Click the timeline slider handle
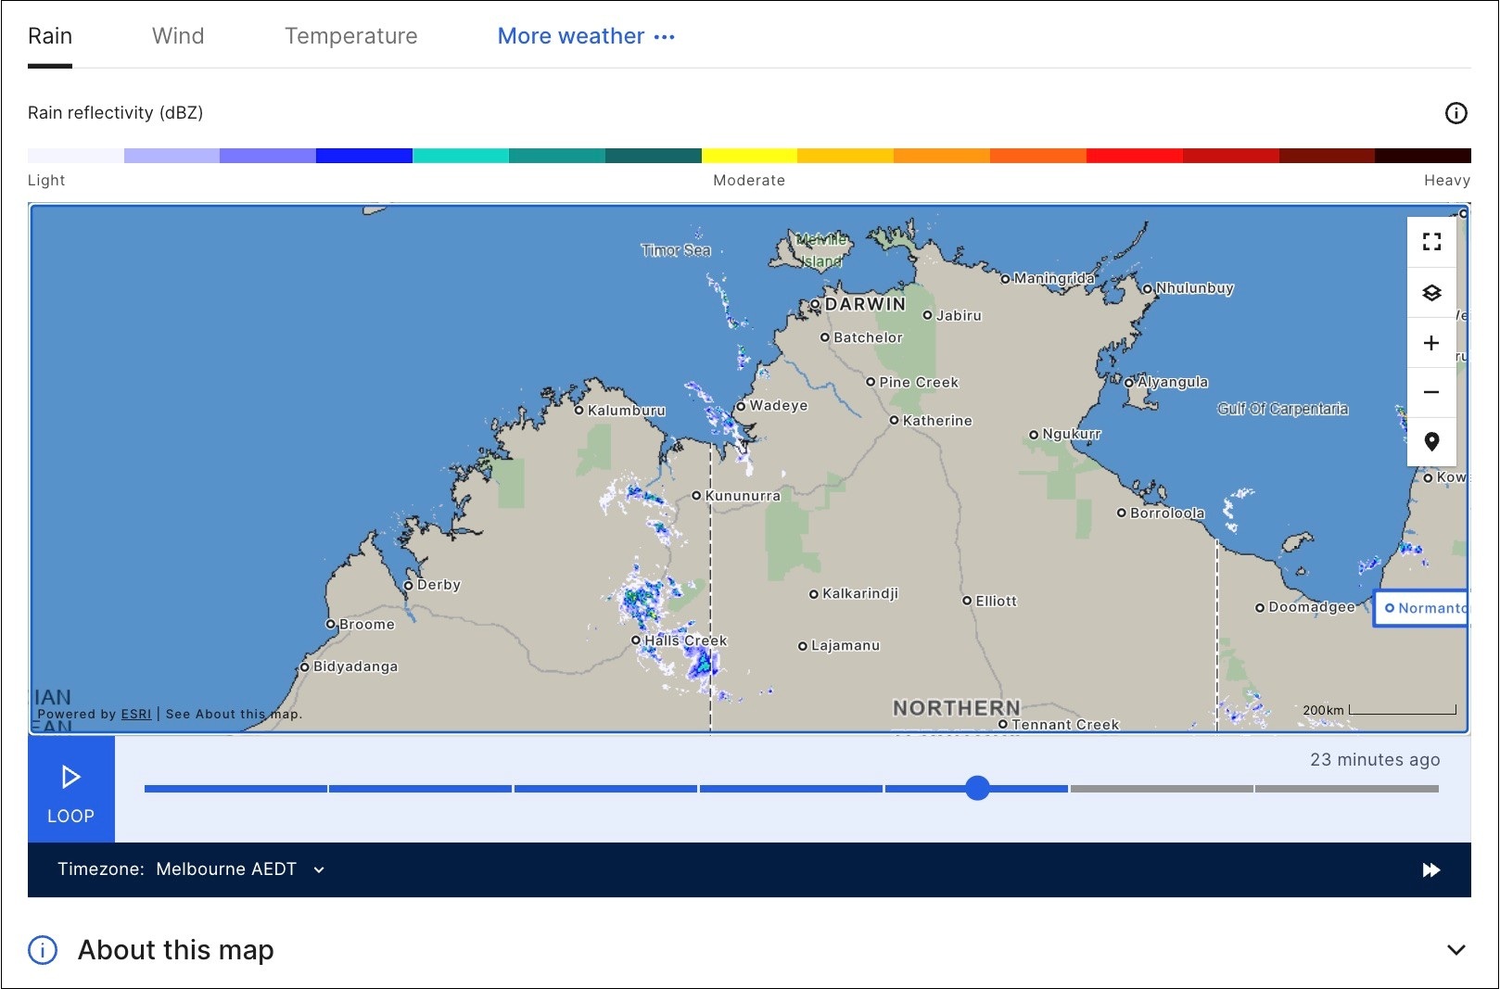This screenshot has width=1500, height=989. [x=977, y=788]
